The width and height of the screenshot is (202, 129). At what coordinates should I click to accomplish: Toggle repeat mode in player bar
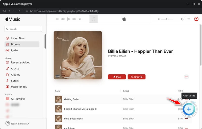80,19
